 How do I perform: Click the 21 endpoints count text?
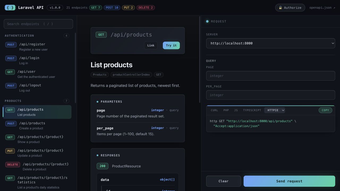click(77, 8)
